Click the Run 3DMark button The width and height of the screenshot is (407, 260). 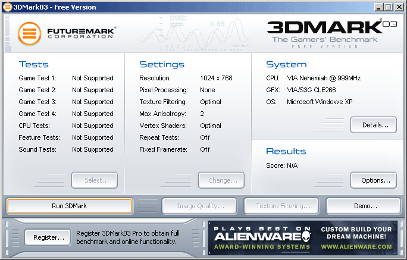point(69,206)
